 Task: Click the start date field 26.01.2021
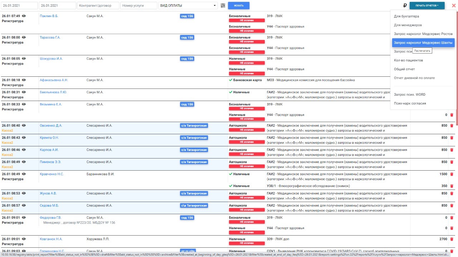click(19, 5)
